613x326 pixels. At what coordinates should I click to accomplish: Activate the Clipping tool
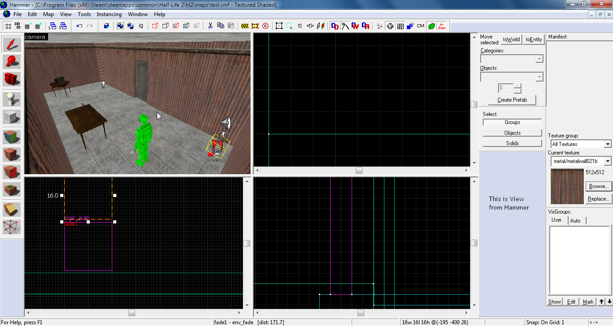tap(12, 210)
